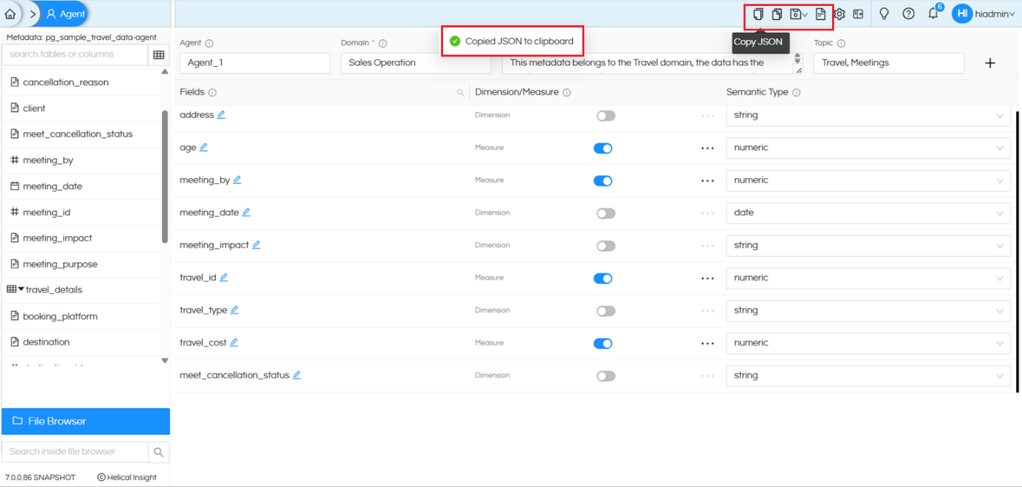The height and width of the screenshot is (487, 1022).
Task: Open semantic type dropdown for travel_id
Action: point(868,278)
